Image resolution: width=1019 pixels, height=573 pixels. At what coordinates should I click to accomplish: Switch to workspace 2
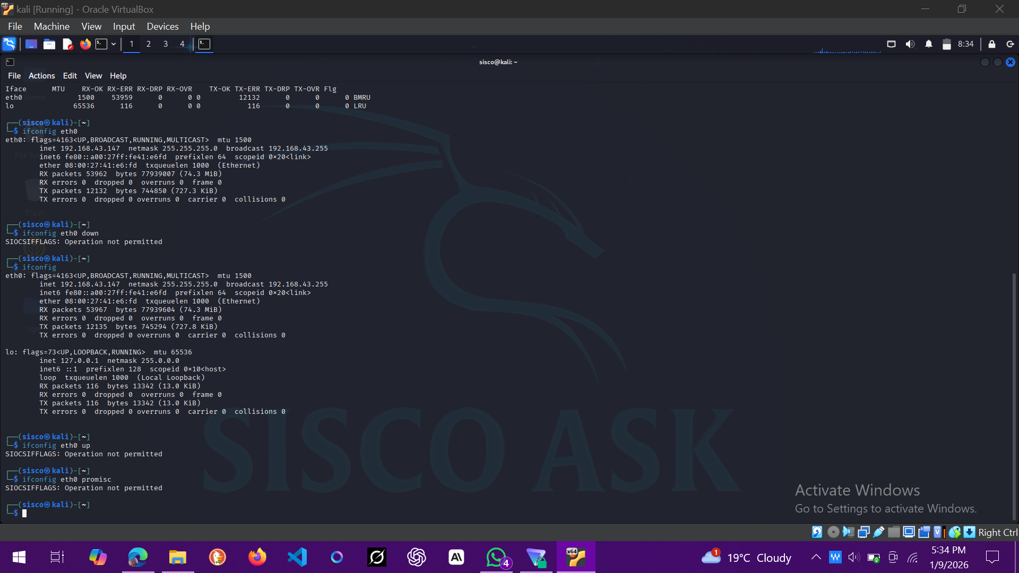pyautogui.click(x=149, y=44)
